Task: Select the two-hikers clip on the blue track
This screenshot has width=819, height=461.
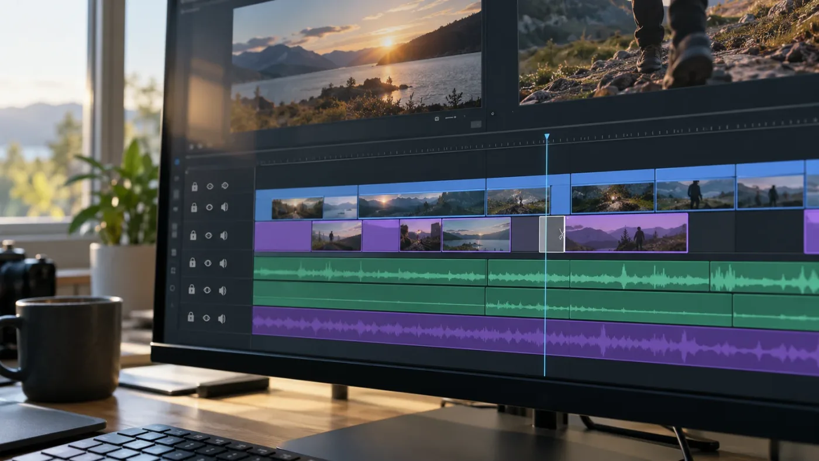Action: point(770,185)
